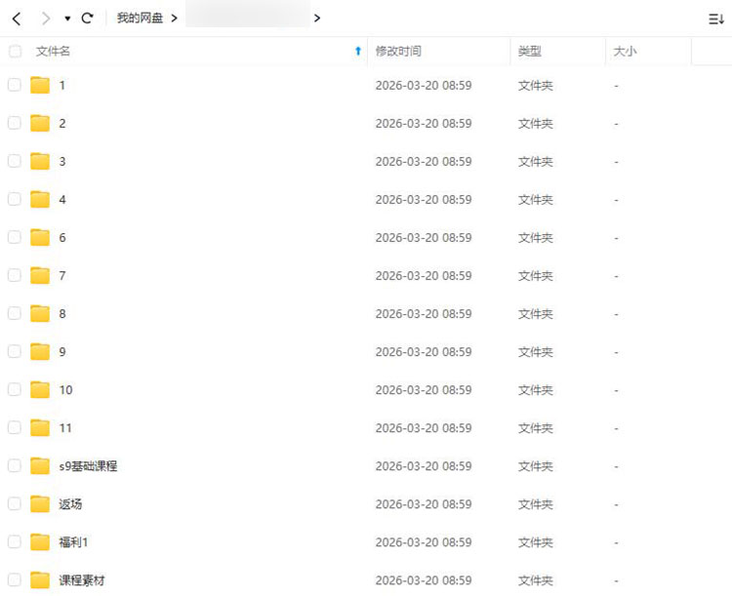Navigate to 我的网盘 in breadcrumb
This screenshot has width=732, height=596.
tap(140, 18)
